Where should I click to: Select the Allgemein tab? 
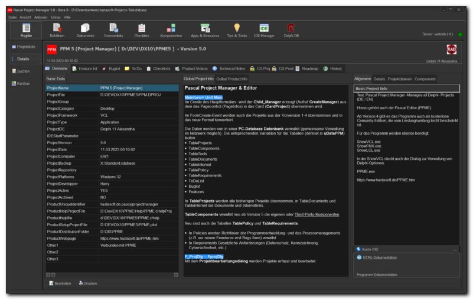pos(363,79)
